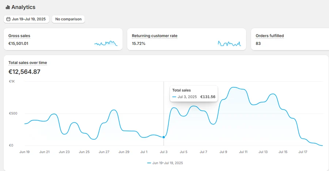Click the chart peak near Jul 10
329x171 pixels.
point(234,87)
